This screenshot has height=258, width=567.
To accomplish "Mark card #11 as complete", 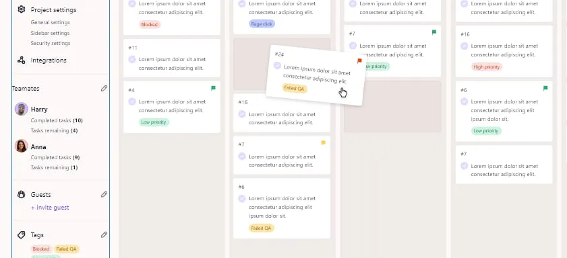I will 132,59.
